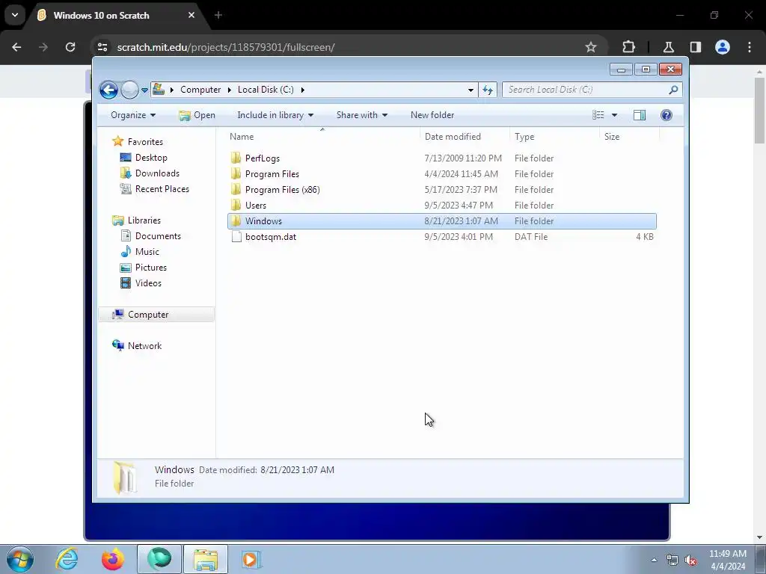Change view using the view icon
Image resolution: width=766 pixels, height=574 pixels.
[598, 115]
